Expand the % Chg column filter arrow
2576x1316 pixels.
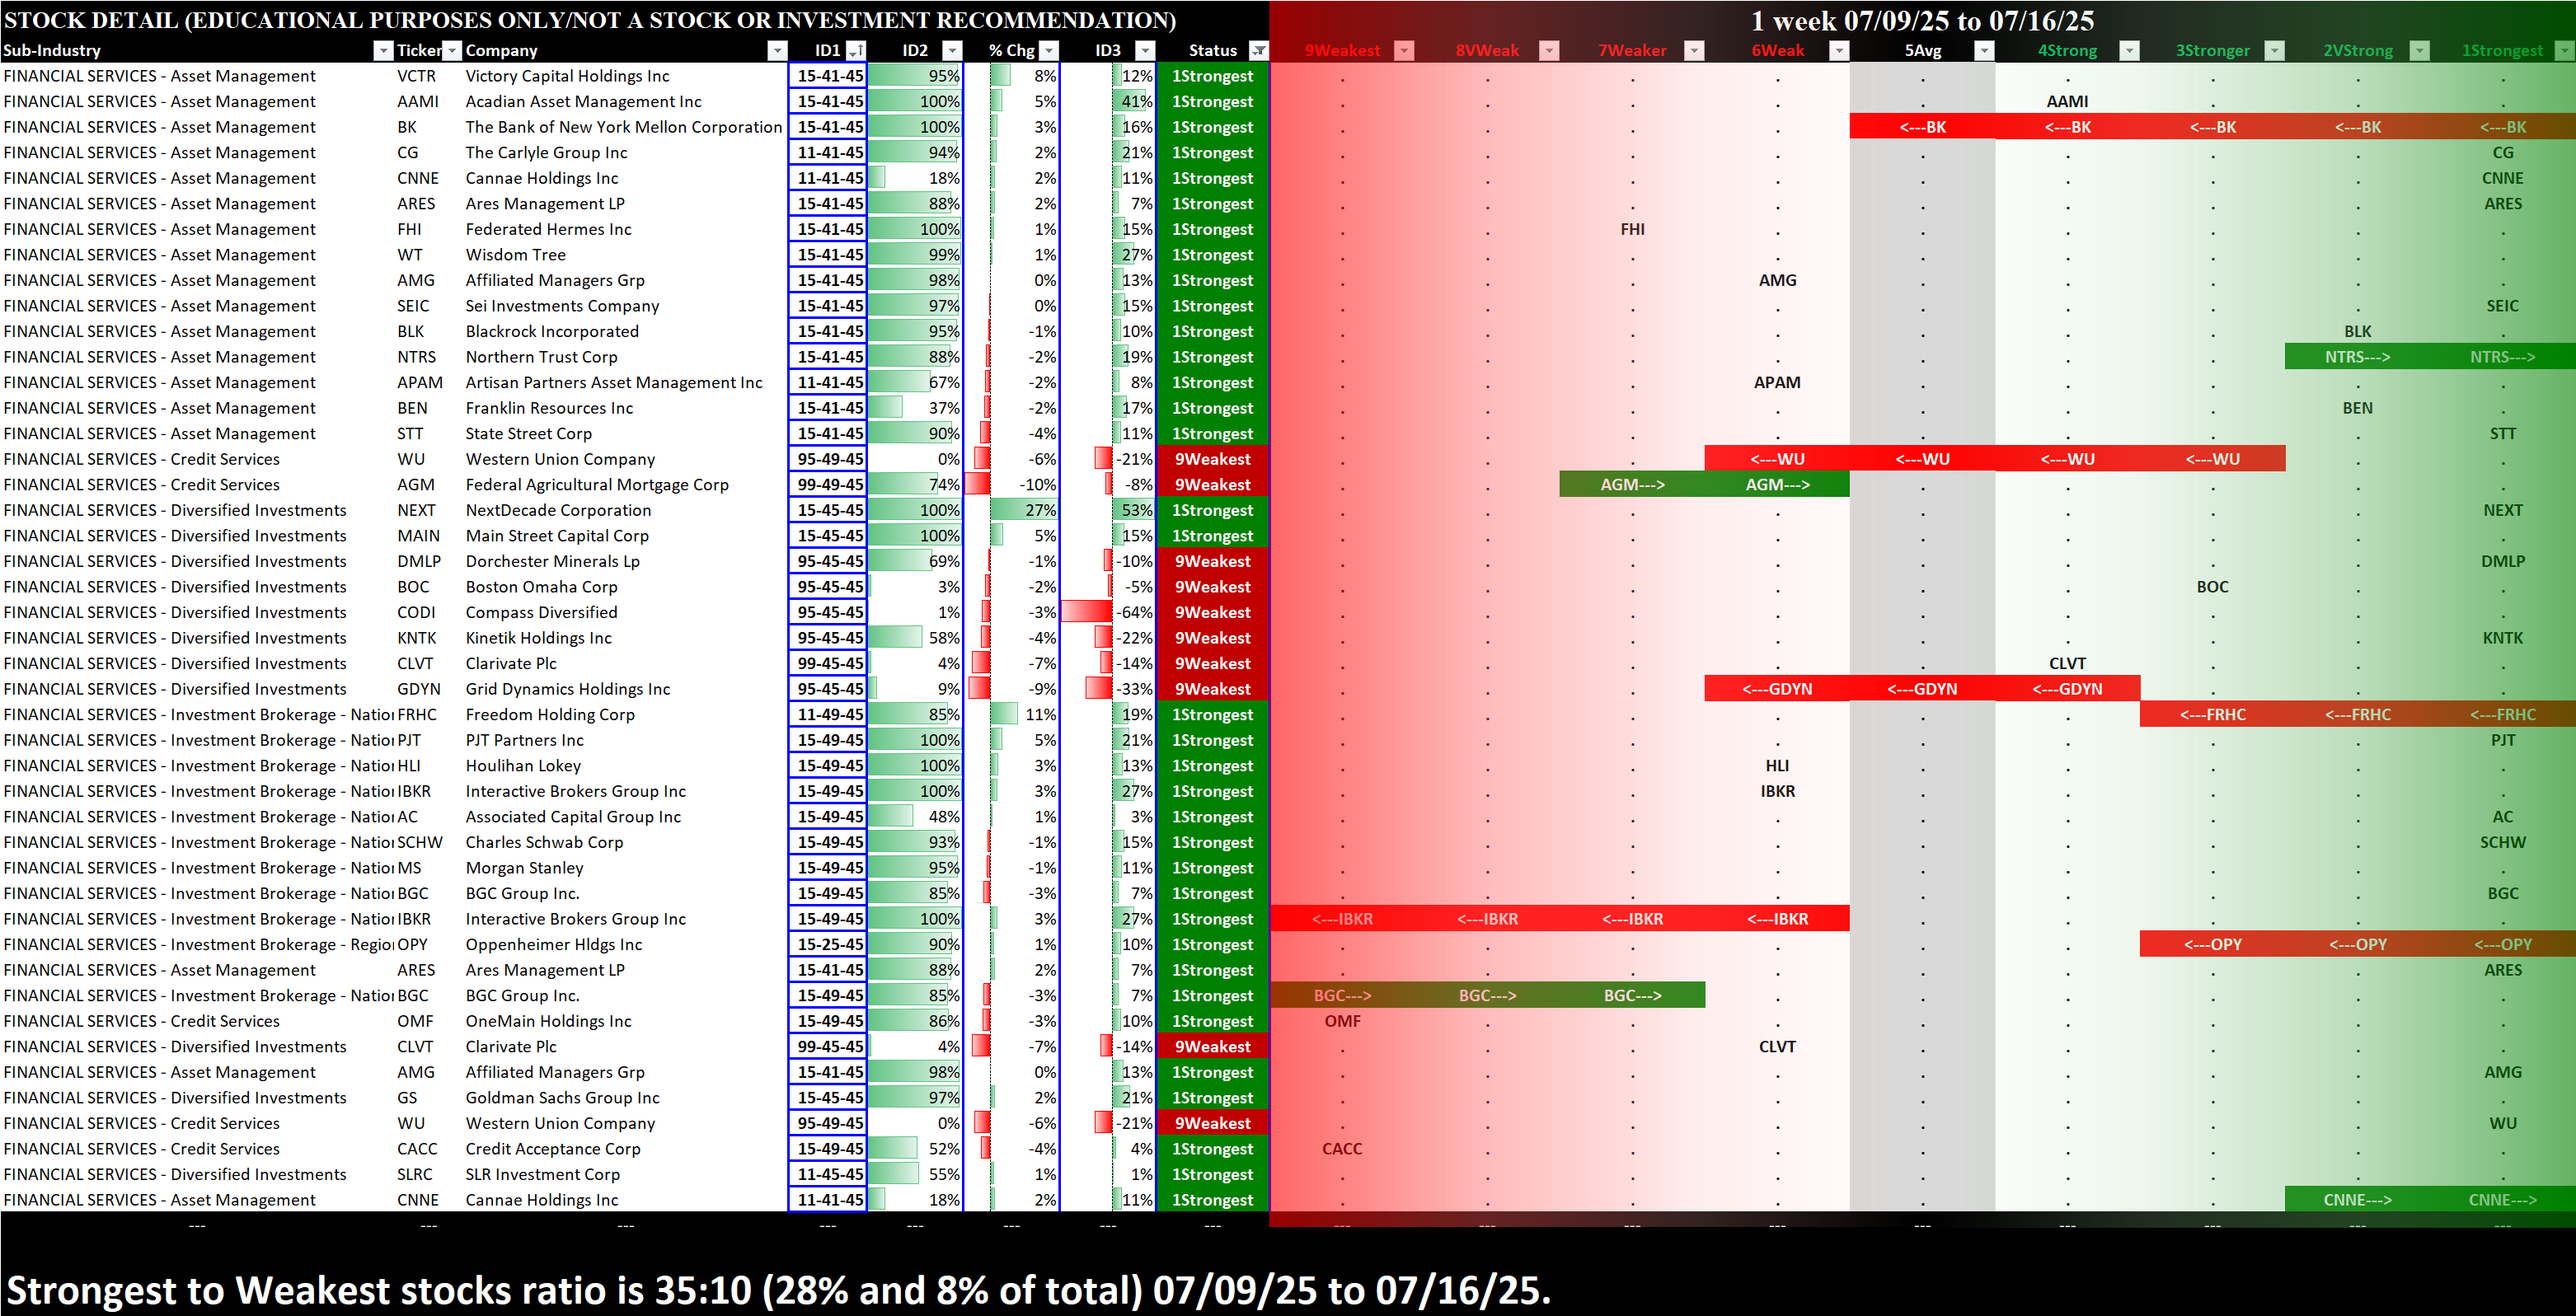pos(1049,50)
